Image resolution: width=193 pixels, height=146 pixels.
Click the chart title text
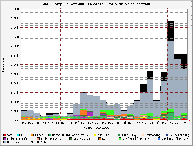point(97,4)
